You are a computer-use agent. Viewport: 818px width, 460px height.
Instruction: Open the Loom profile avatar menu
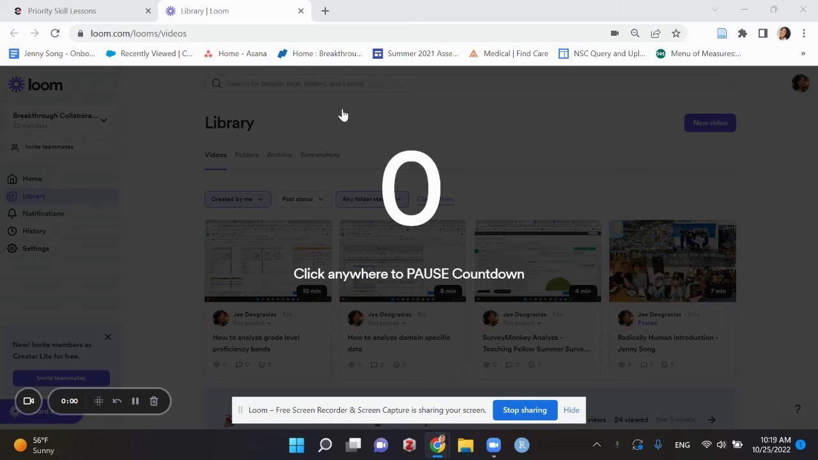click(x=800, y=83)
